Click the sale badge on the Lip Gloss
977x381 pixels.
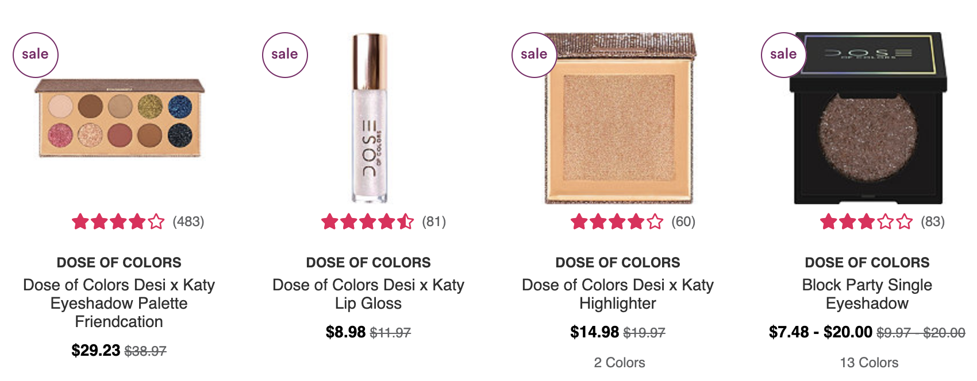tap(285, 55)
